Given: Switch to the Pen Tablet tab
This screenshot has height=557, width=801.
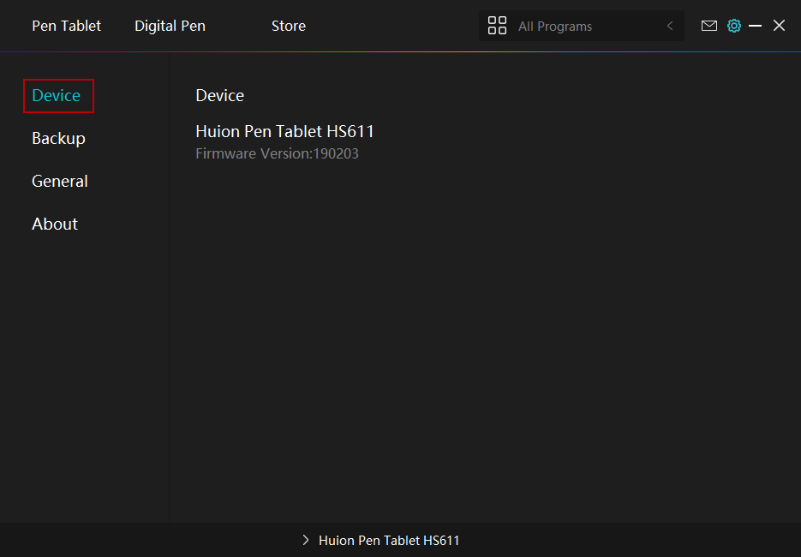Looking at the screenshot, I should click(x=67, y=26).
